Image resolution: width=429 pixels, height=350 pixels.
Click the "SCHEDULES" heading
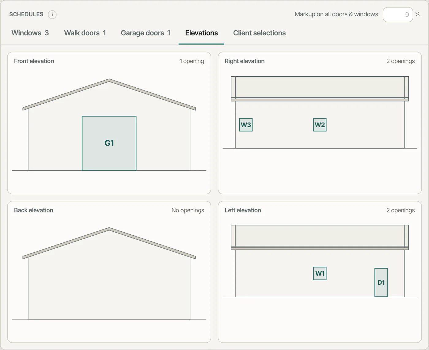26,14
